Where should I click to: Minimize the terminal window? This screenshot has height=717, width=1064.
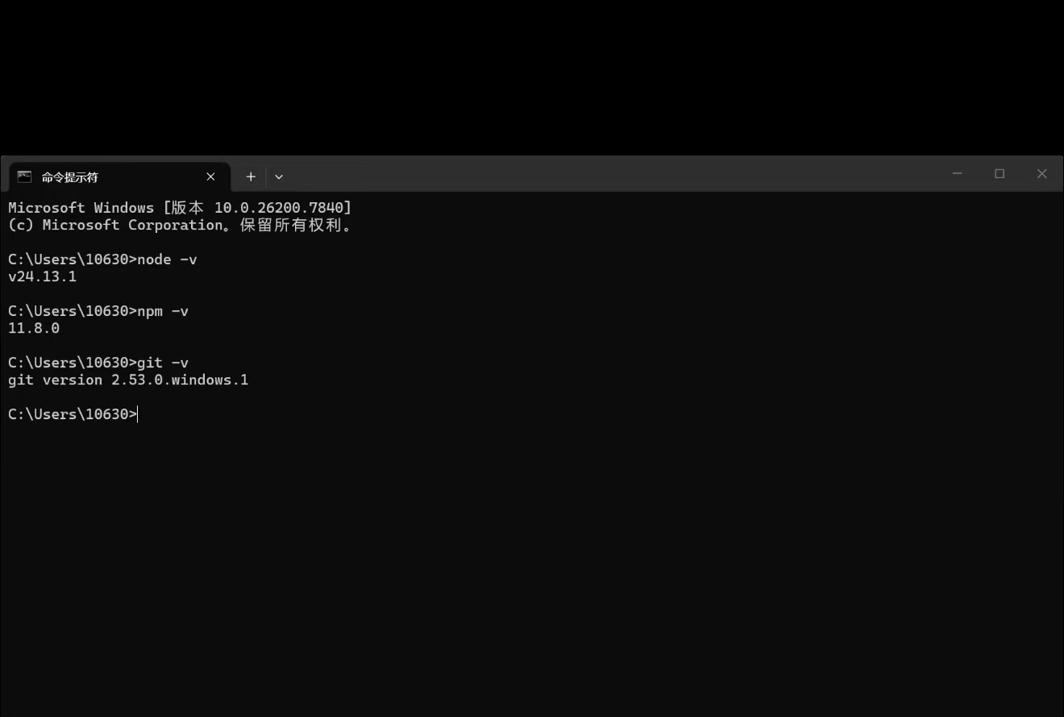tap(958, 173)
